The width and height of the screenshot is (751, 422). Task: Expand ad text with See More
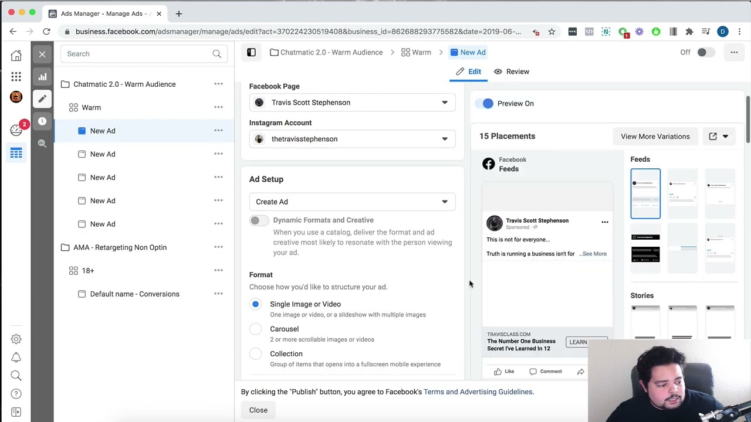tap(594, 254)
